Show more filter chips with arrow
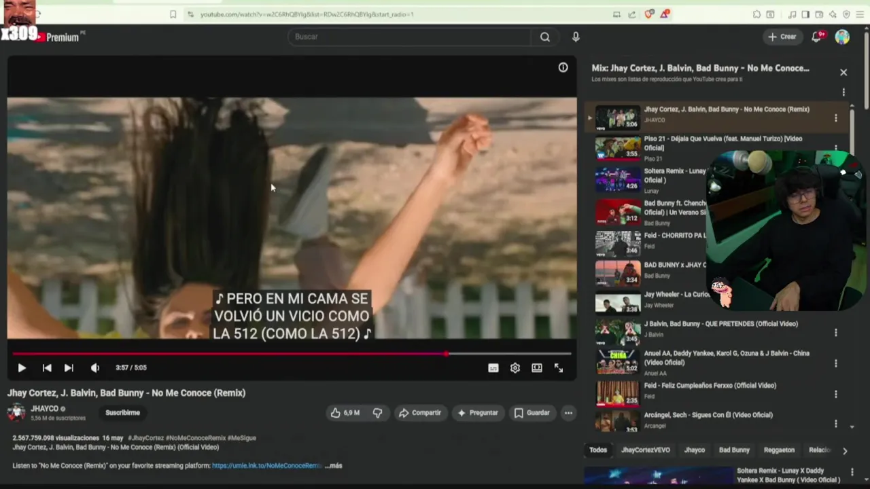870x489 pixels. point(845,450)
